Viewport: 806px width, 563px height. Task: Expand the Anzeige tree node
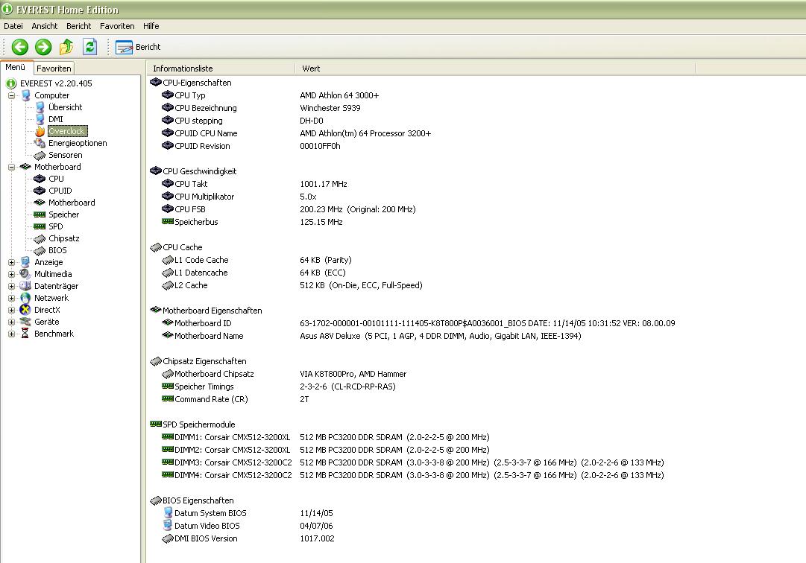[x=11, y=262]
